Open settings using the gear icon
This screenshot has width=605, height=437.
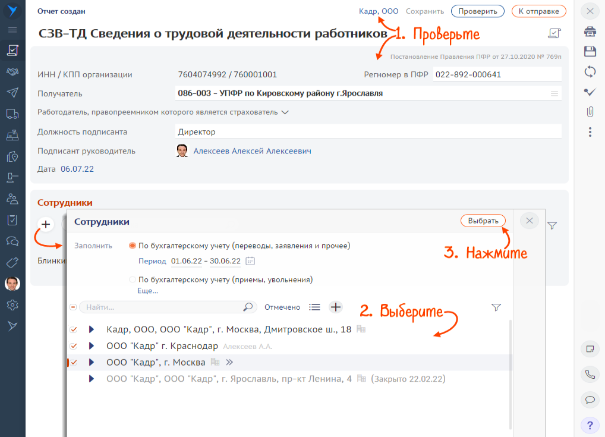pos(12,305)
